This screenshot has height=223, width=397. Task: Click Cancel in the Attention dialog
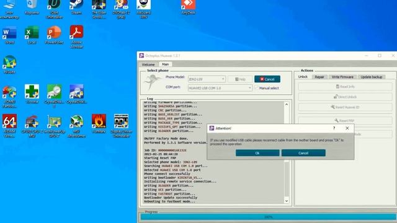point(303,153)
